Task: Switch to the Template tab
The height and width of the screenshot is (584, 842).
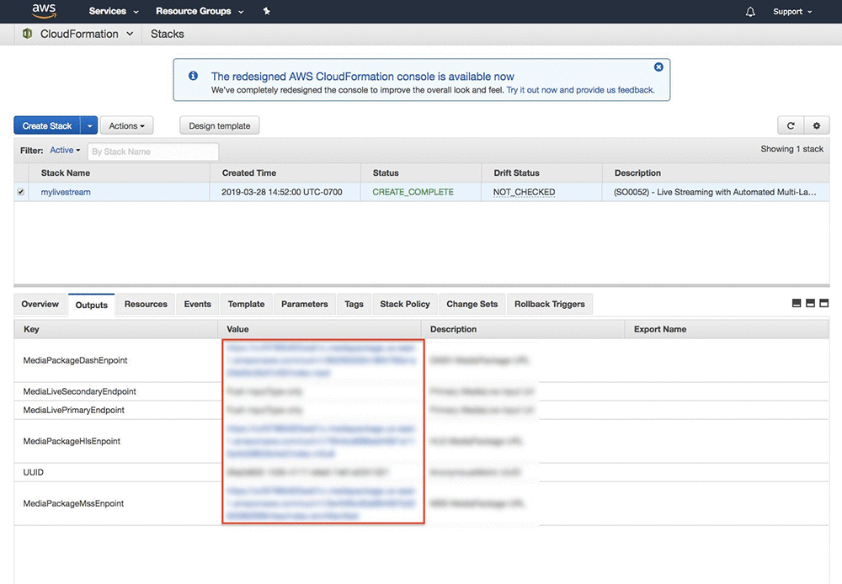Action: 246,304
